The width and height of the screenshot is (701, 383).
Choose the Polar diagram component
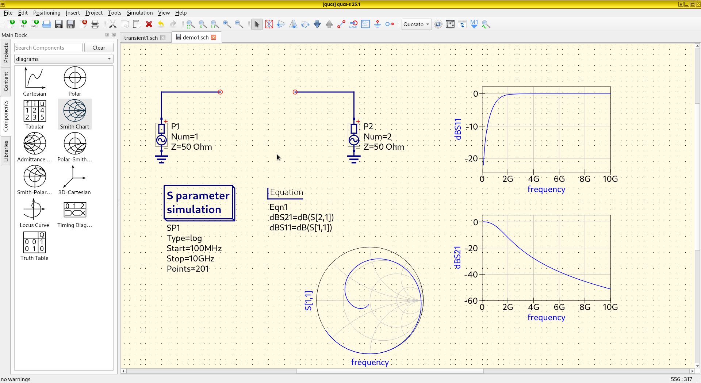(x=74, y=81)
